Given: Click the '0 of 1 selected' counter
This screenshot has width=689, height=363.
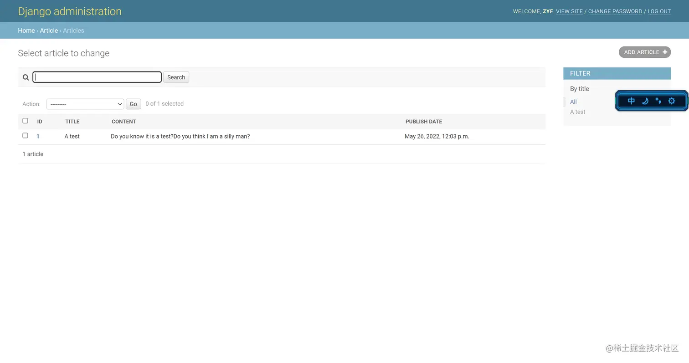Looking at the screenshot, I should tap(165, 104).
